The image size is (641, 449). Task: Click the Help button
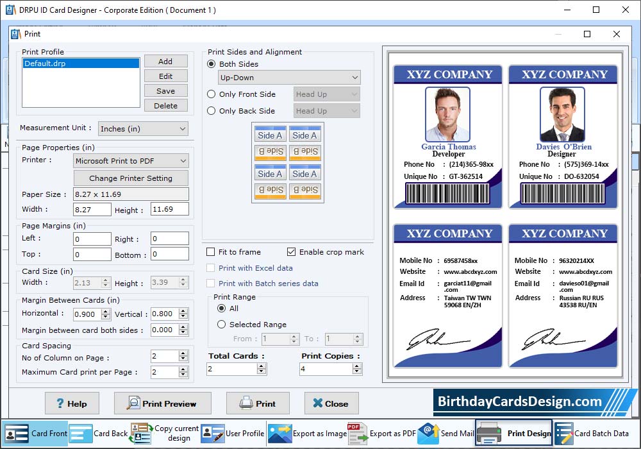pyautogui.click(x=72, y=403)
